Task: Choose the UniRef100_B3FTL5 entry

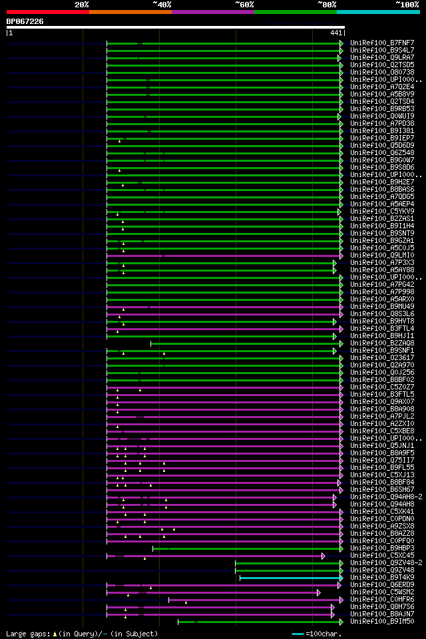Action: (x=382, y=395)
